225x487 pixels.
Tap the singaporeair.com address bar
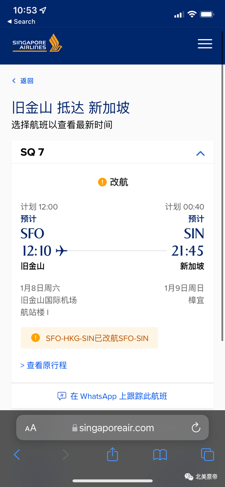point(112,427)
